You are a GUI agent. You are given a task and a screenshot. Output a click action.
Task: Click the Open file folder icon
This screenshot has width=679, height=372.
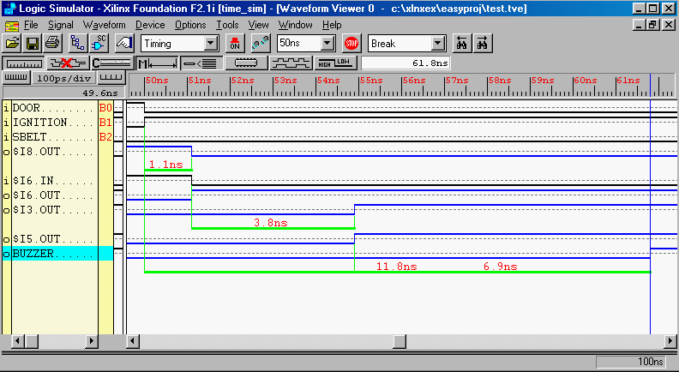click(13, 43)
